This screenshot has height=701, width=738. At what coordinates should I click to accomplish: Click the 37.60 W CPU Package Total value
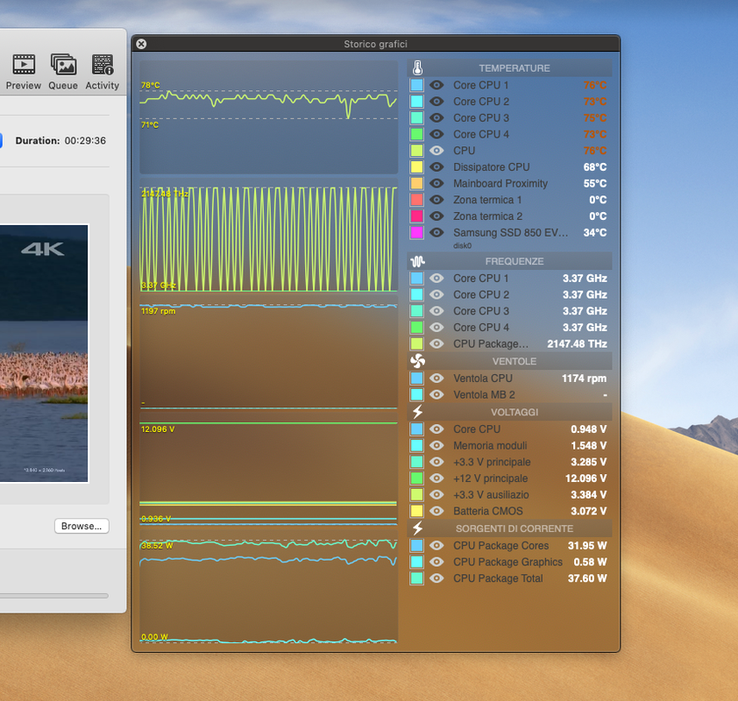coord(587,578)
